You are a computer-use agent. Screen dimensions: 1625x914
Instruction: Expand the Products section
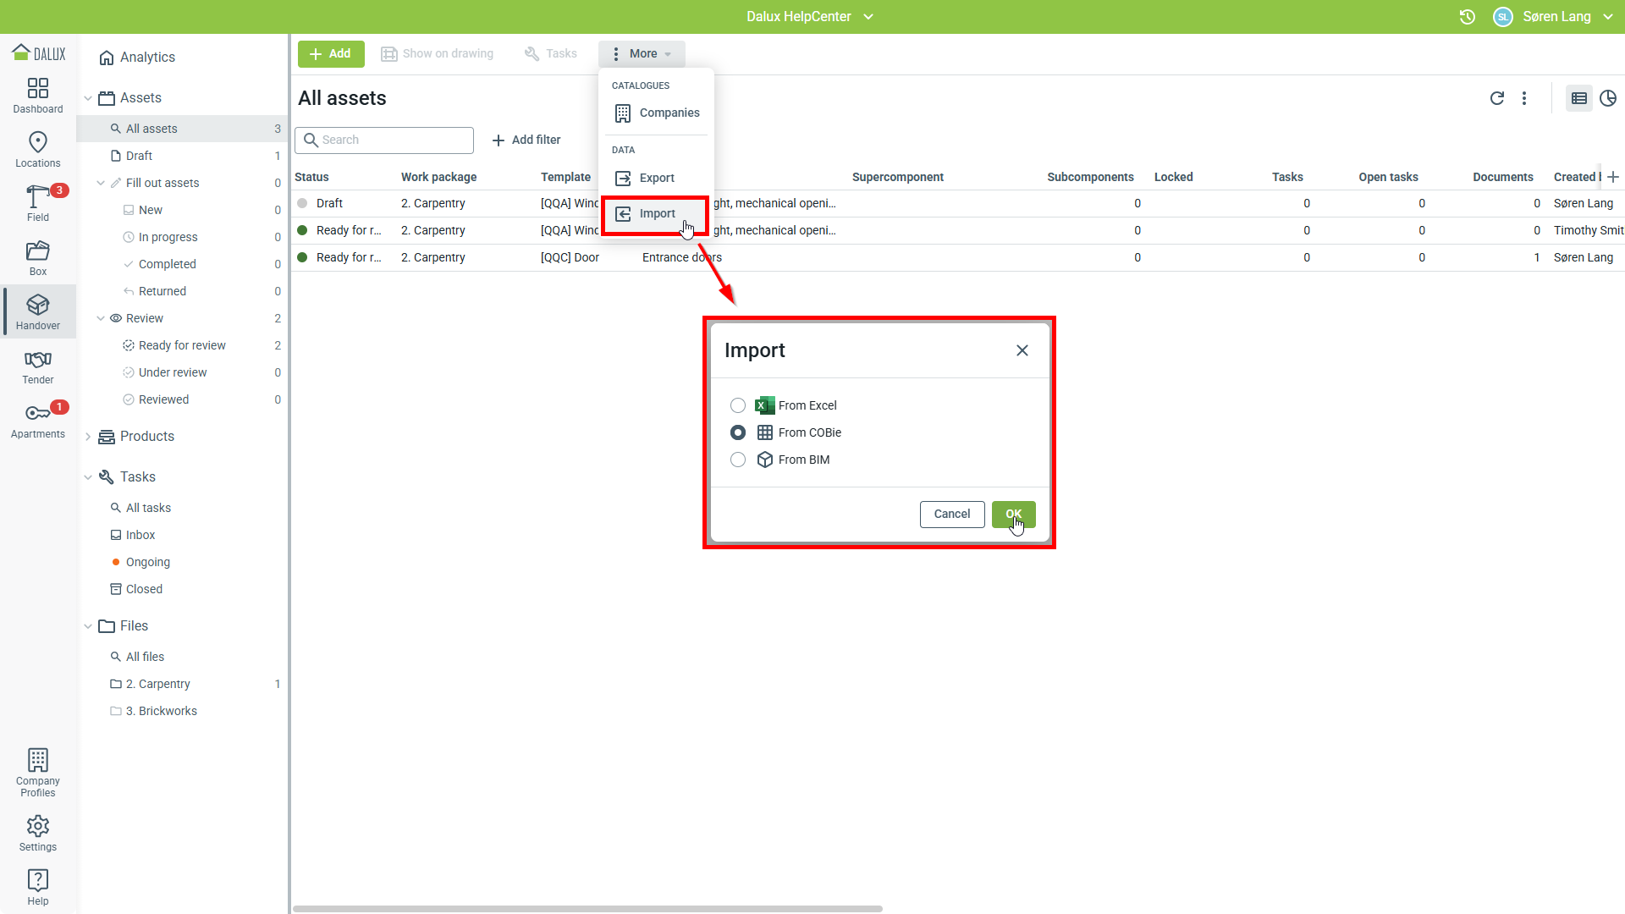pos(88,437)
